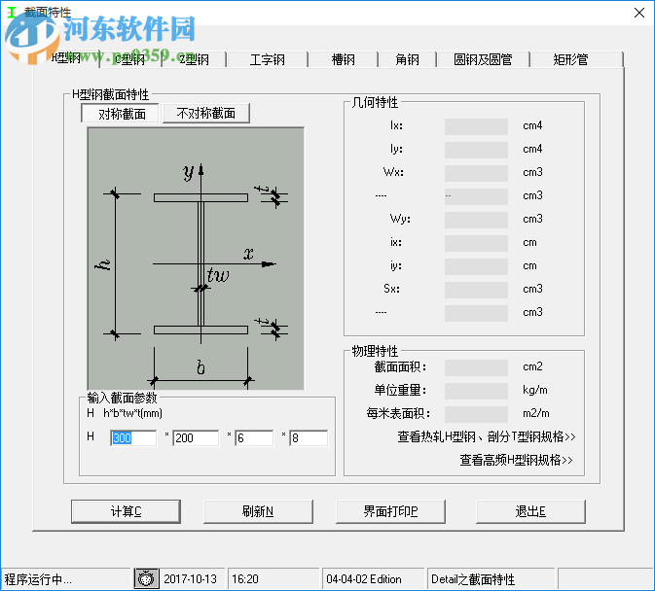Viewport: 655px width, 591px height.
Task: Click the 每米表面积 value field
Action: (x=476, y=414)
